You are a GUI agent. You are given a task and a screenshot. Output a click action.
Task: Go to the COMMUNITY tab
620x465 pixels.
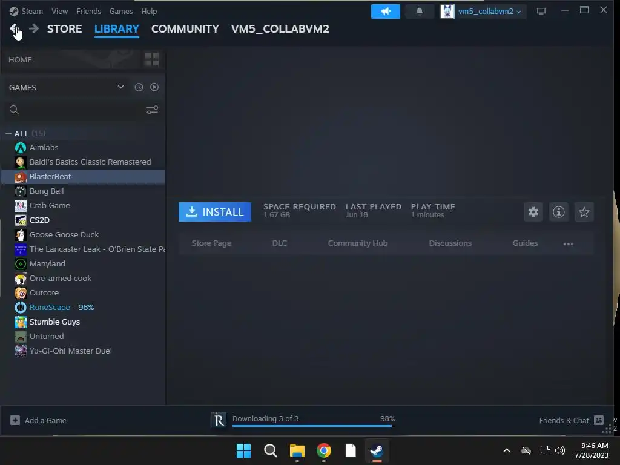click(x=185, y=29)
